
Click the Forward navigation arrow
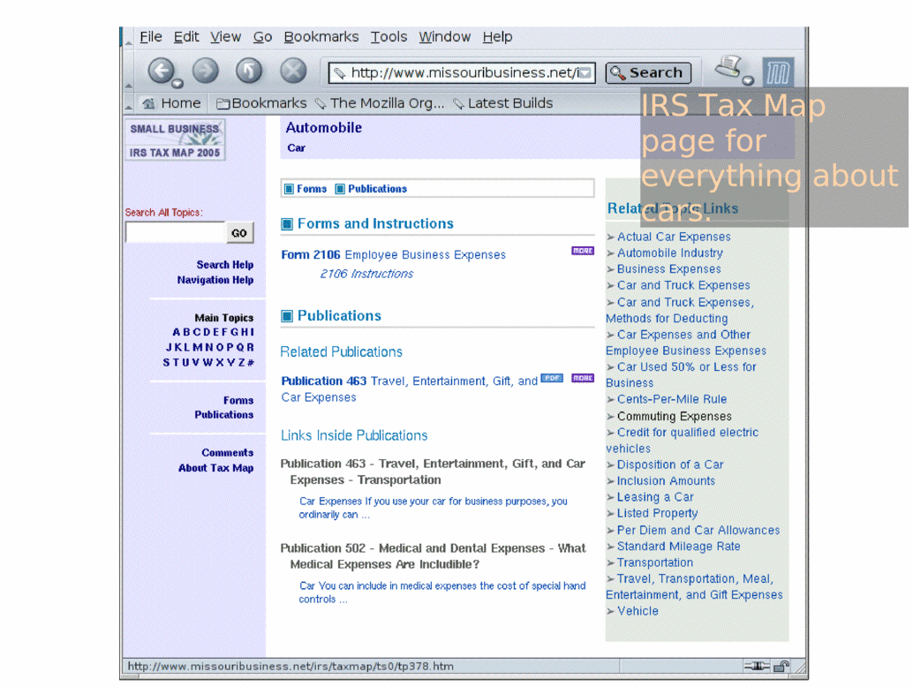coord(205,72)
